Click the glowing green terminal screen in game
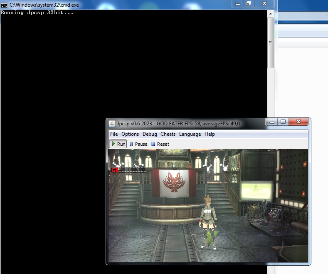The height and width of the screenshot is (274, 328). (x=256, y=191)
